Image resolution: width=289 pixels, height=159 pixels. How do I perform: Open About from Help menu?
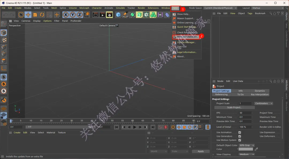pos(181,57)
